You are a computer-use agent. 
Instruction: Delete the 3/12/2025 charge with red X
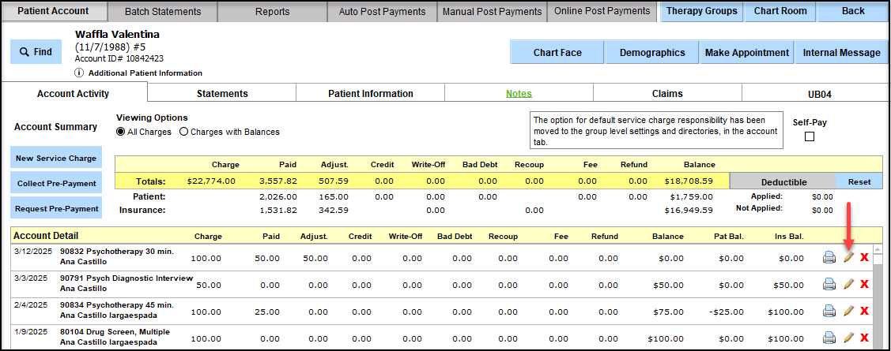(864, 258)
